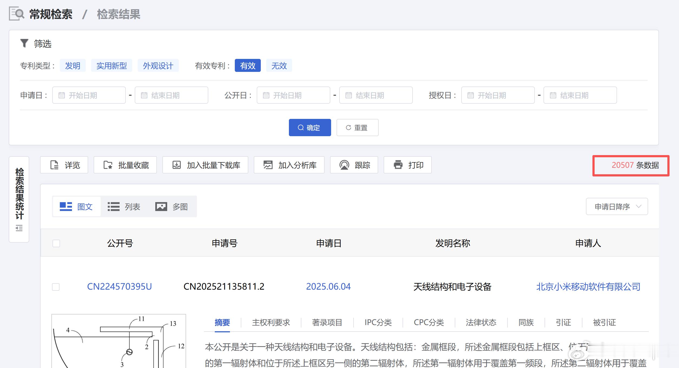Click 重置 reset button
This screenshot has height=368, width=679.
tap(358, 128)
